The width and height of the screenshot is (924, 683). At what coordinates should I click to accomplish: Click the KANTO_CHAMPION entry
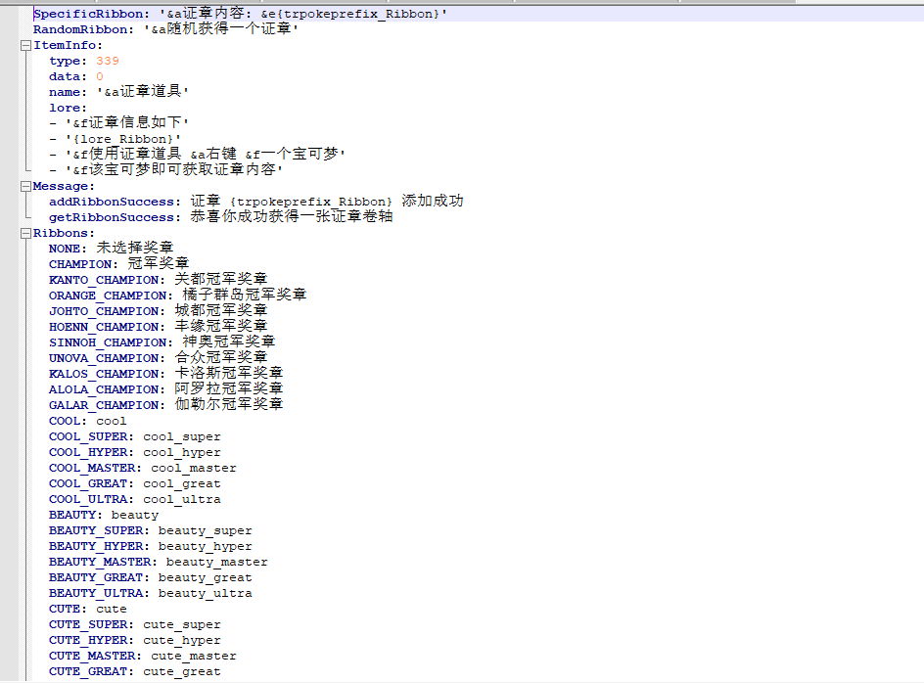[x=158, y=279]
